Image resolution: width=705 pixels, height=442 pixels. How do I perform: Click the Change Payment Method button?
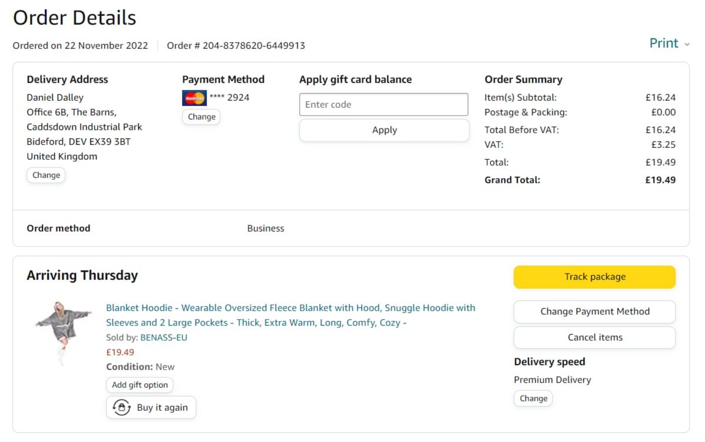[594, 312]
